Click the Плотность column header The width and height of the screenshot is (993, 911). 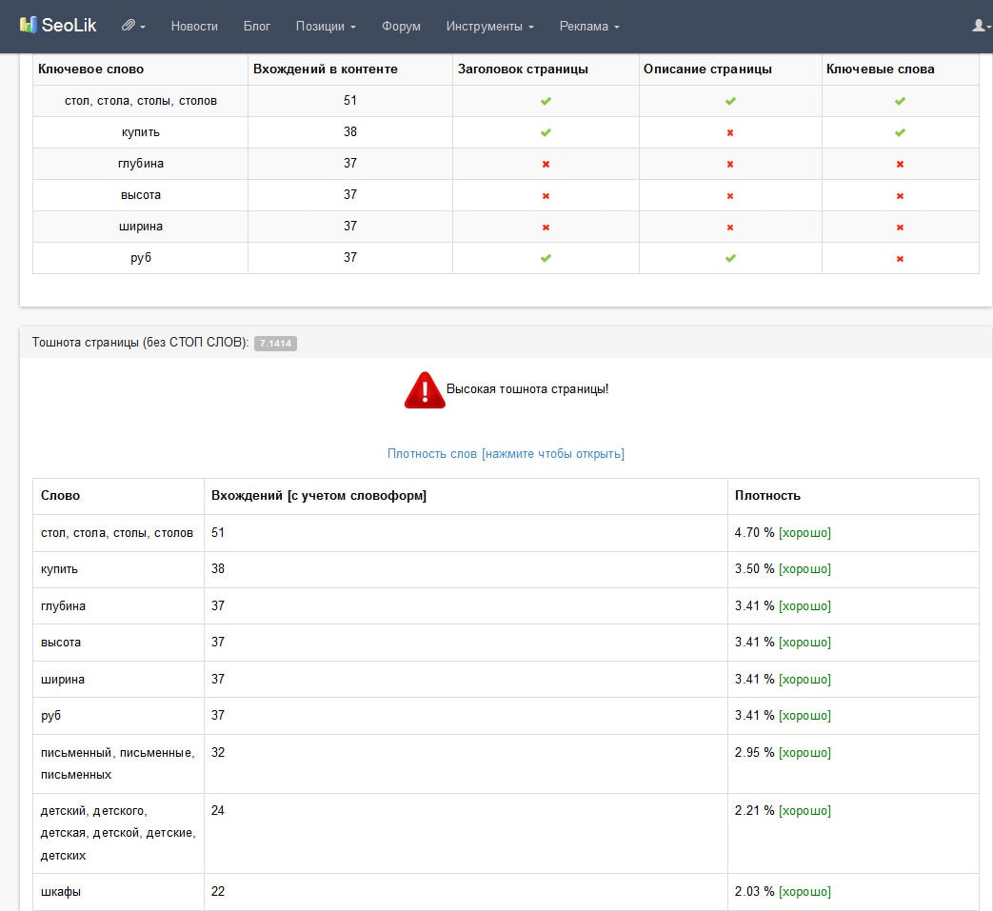pyautogui.click(x=767, y=496)
